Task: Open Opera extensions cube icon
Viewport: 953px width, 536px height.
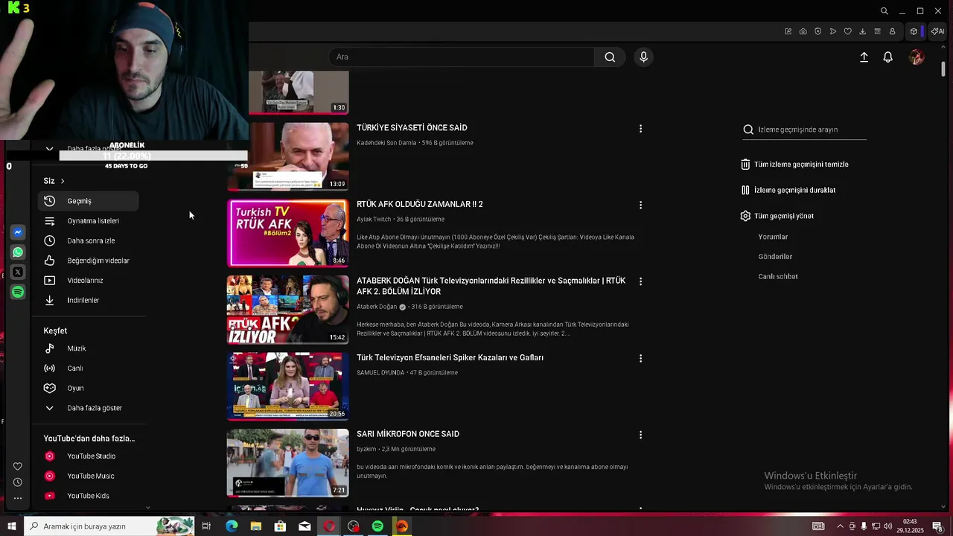Action: click(914, 31)
